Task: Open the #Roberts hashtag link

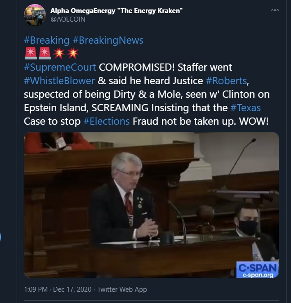Action: [x=226, y=81]
